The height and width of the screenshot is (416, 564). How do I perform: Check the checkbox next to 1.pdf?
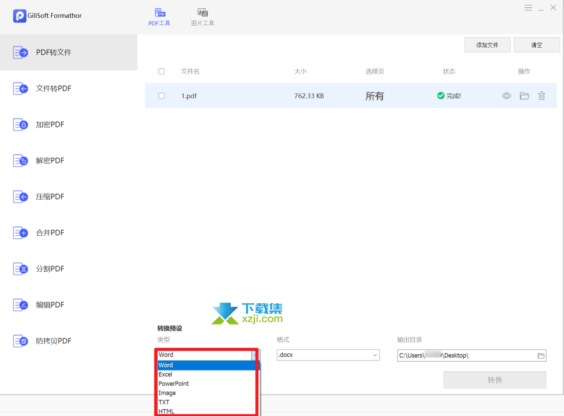[x=161, y=96]
